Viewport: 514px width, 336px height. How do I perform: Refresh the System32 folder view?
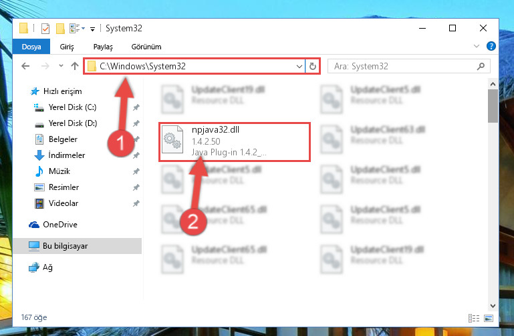pos(313,67)
